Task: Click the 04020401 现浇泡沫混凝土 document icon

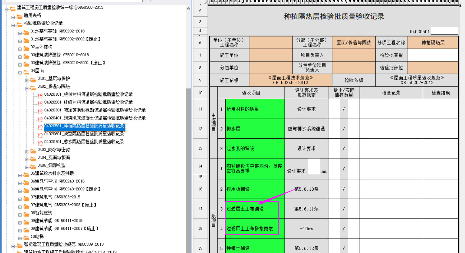Action: coord(40,119)
